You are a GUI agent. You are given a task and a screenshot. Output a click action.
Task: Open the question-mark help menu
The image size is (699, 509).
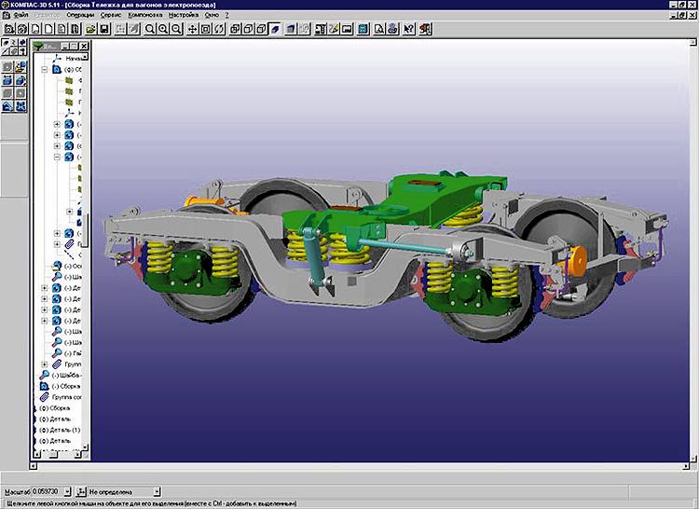click(226, 15)
